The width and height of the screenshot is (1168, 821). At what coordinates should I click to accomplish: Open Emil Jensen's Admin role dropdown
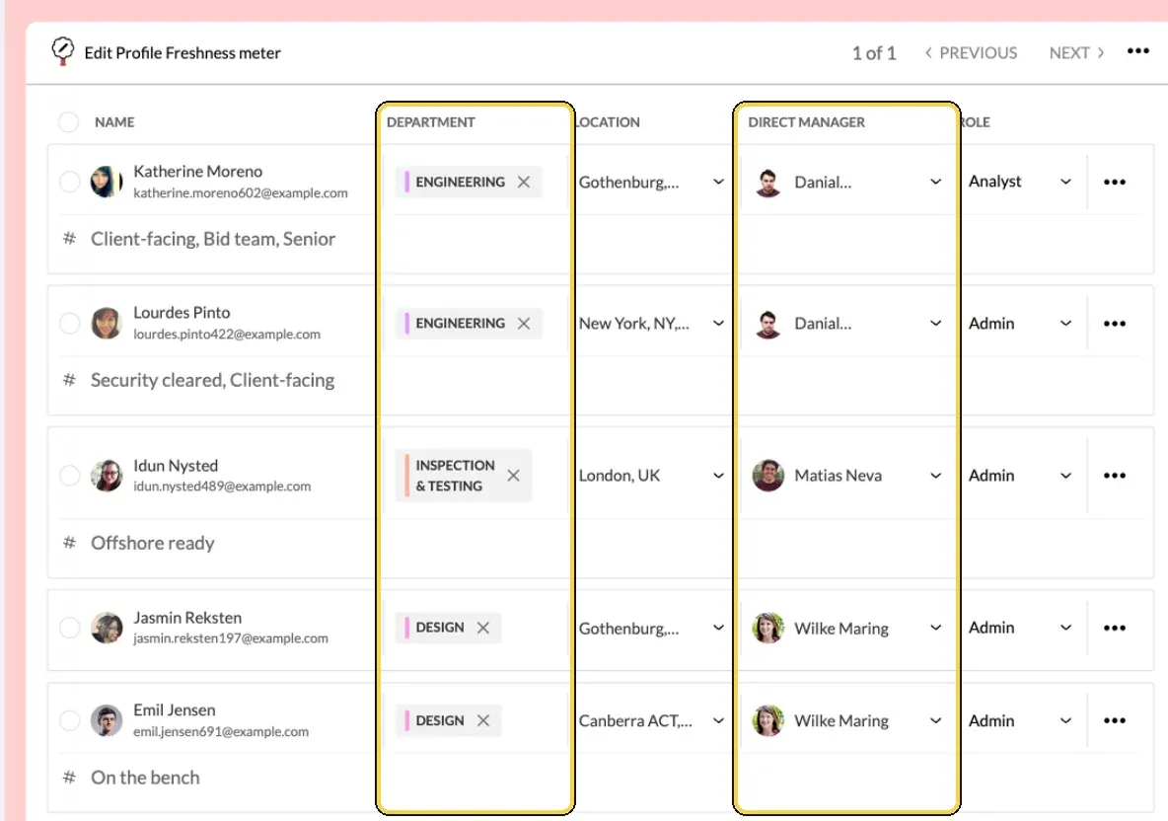click(1065, 720)
